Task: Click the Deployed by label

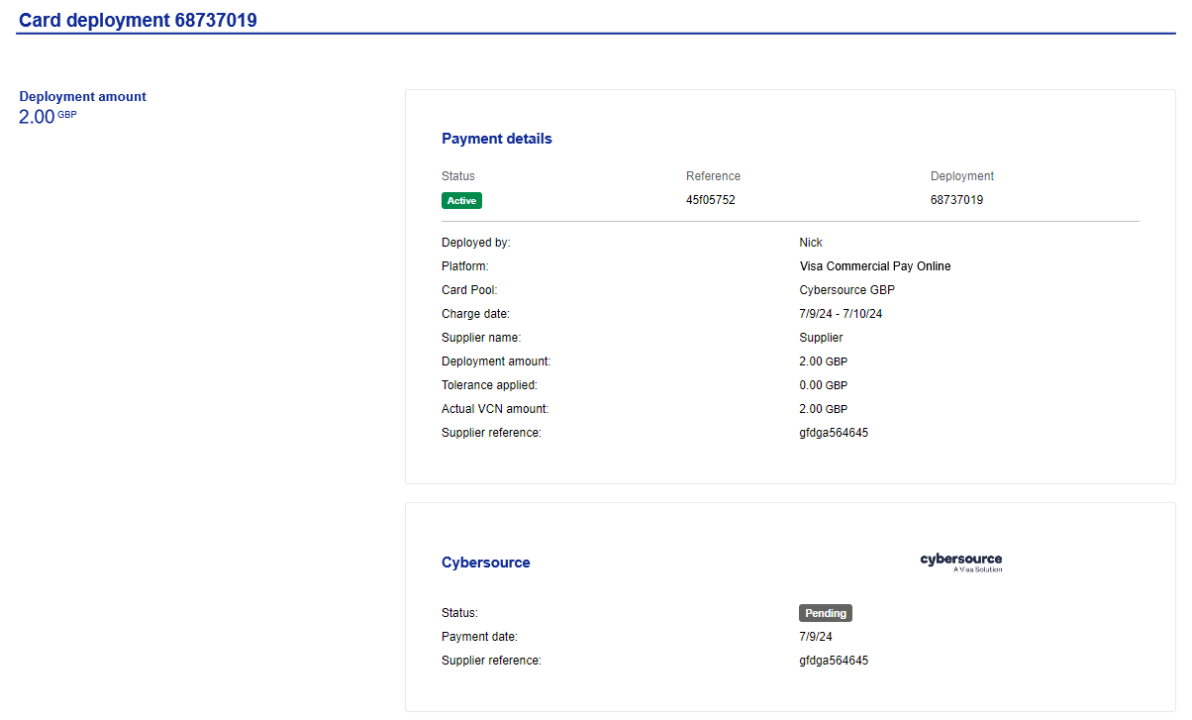Action: coord(476,243)
